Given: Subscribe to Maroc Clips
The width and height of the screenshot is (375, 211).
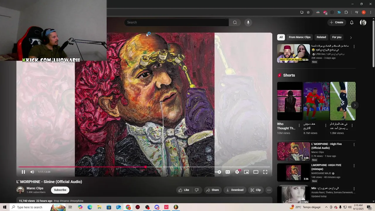Looking at the screenshot, I should 60,190.
